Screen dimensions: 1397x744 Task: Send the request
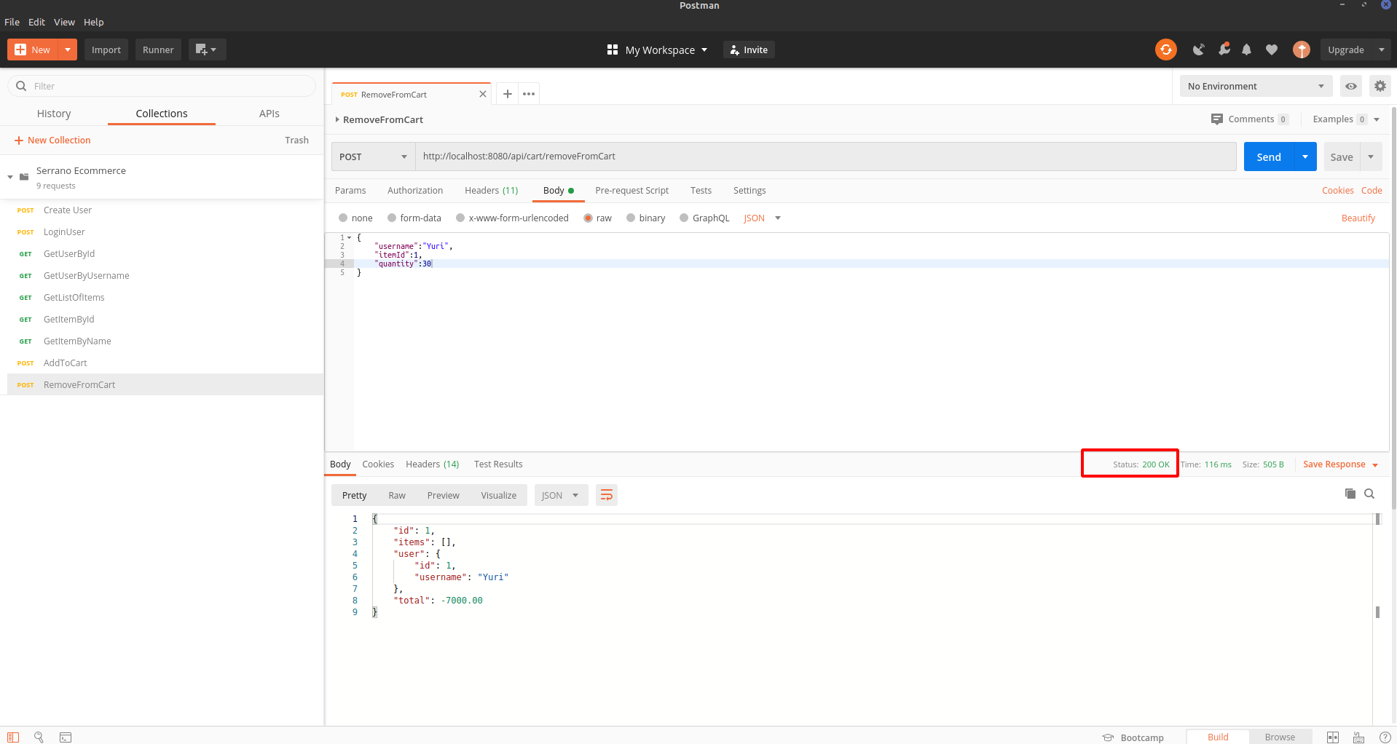click(1269, 157)
